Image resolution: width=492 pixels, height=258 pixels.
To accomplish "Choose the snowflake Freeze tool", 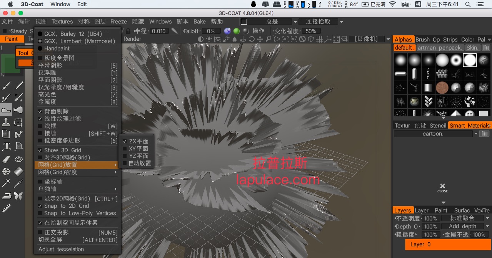I will pyautogui.click(x=6, y=171).
